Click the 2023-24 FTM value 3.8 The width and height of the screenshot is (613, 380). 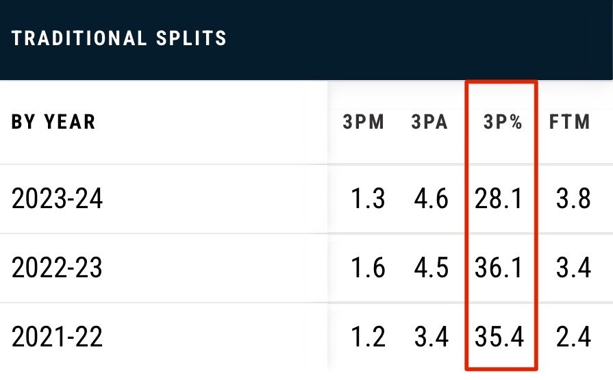tap(573, 199)
